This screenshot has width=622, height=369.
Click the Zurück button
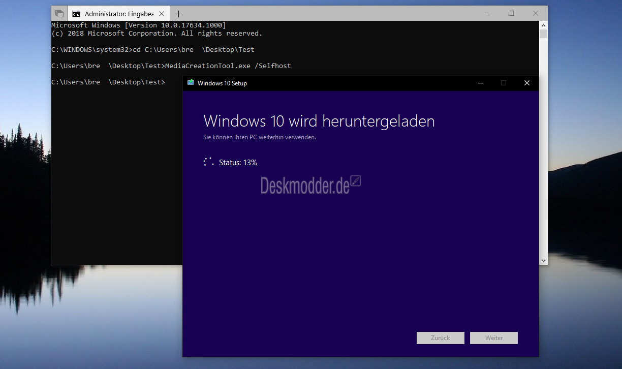coord(441,338)
